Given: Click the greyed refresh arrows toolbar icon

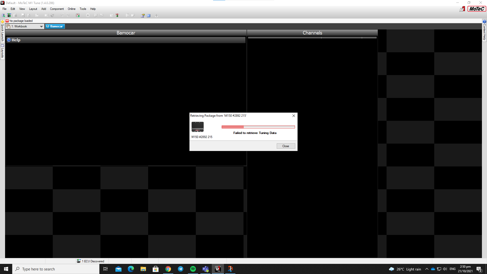Looking at the screenshot, I should tap(53, 15).
